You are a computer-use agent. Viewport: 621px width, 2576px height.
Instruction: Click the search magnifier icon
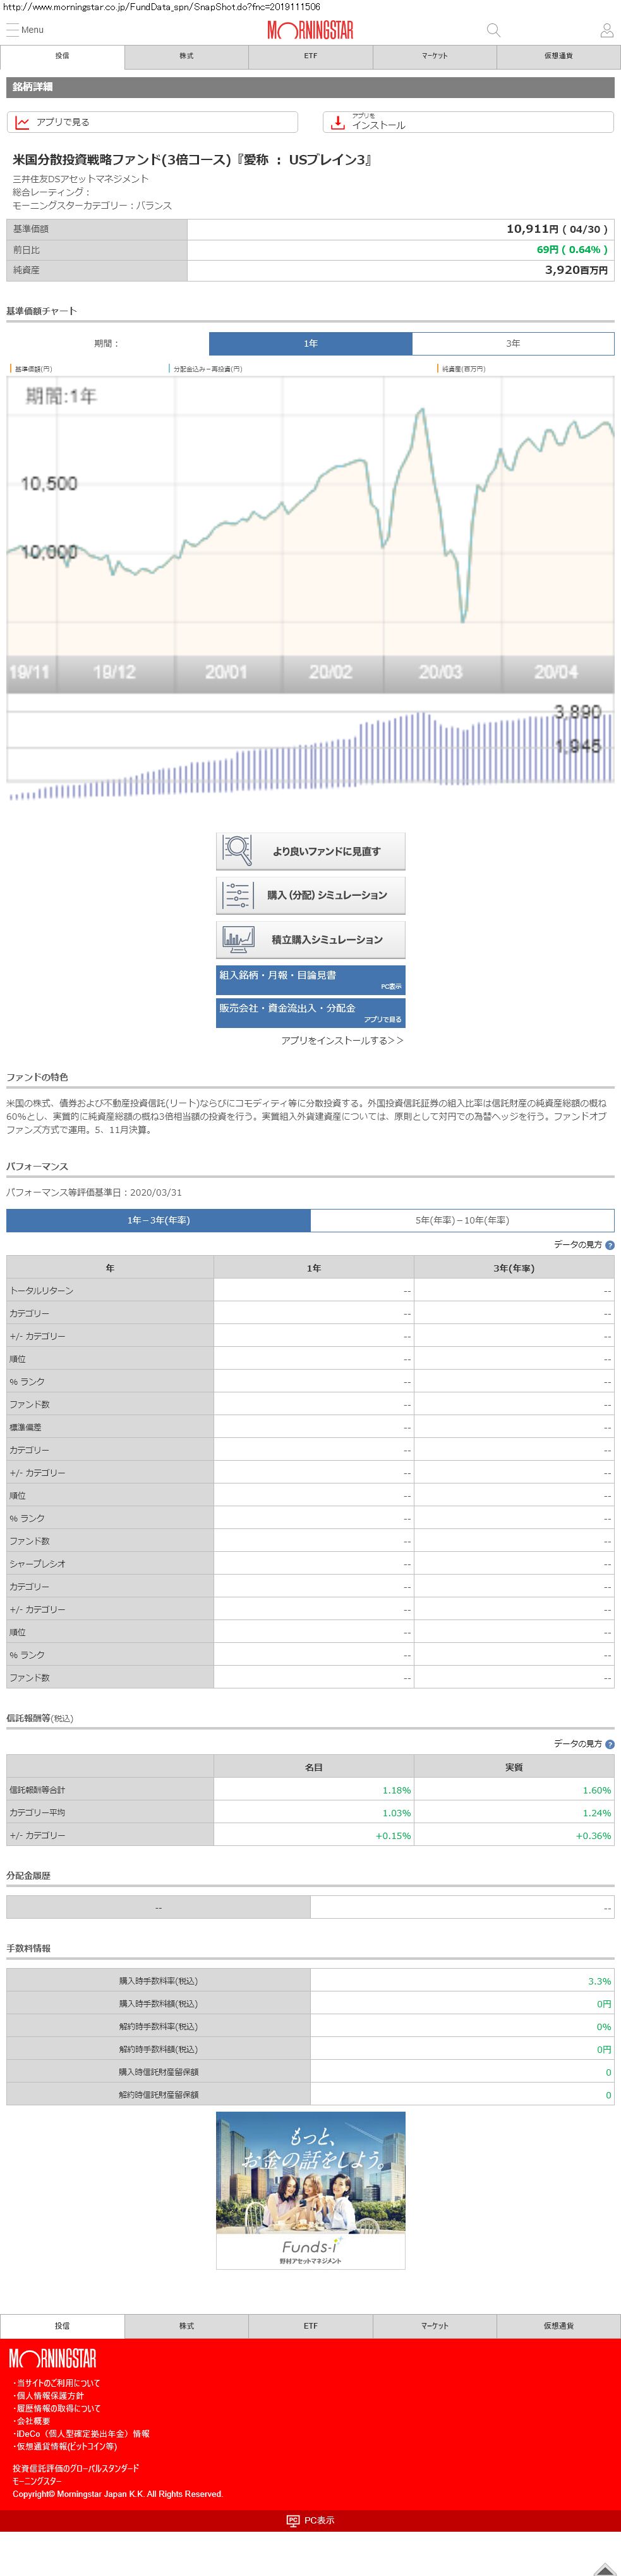coord(492,30)
